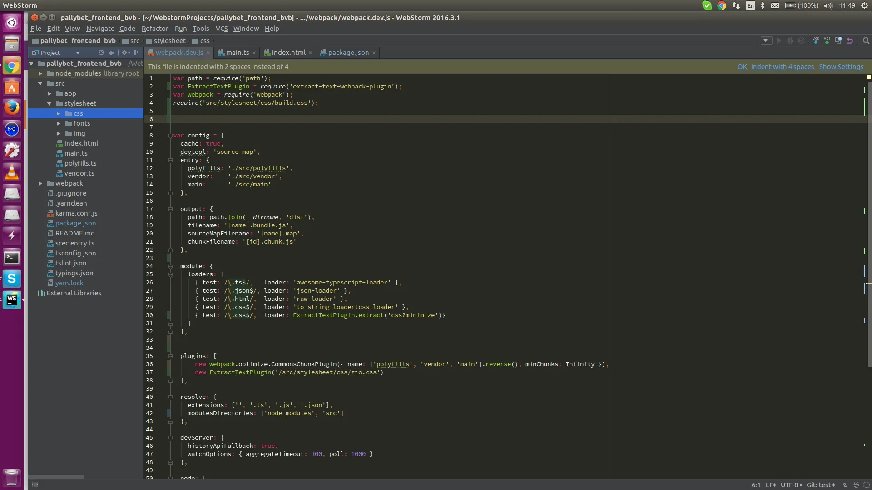Toggle read-only lock icon in status bar
Screen dimensions: 872x490
pyautogui.click(x=846, y=485)
